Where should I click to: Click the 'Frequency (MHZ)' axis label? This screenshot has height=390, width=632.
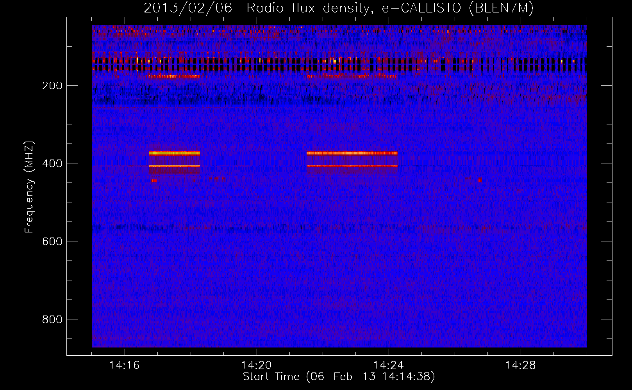pyautogui.click(x=29, y=187)
